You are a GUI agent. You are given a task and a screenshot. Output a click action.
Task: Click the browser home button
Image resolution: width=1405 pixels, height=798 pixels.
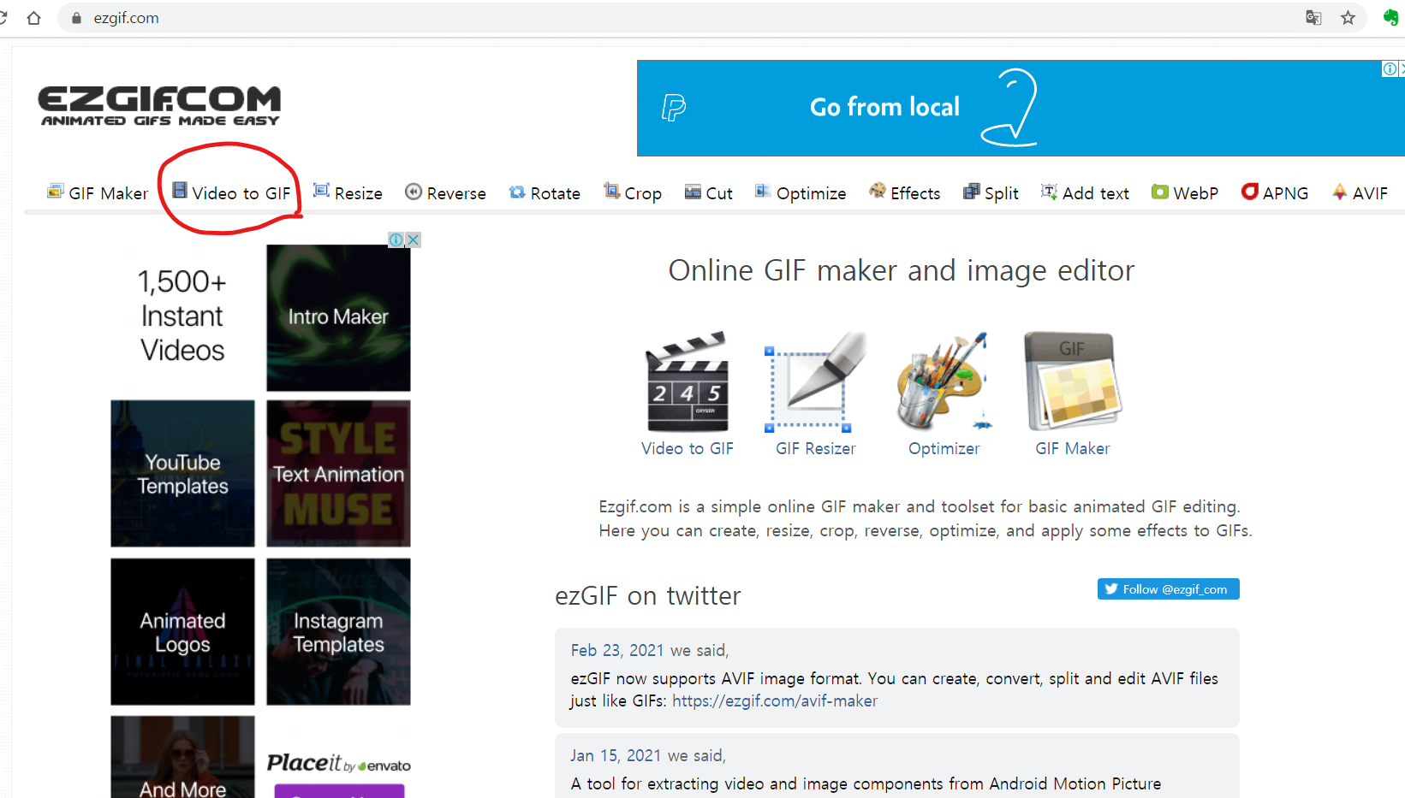[x=33, y=18]
